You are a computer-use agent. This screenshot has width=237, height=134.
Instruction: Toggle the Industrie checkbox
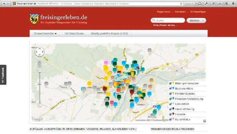pyautogui.click(x=170, y=114)
